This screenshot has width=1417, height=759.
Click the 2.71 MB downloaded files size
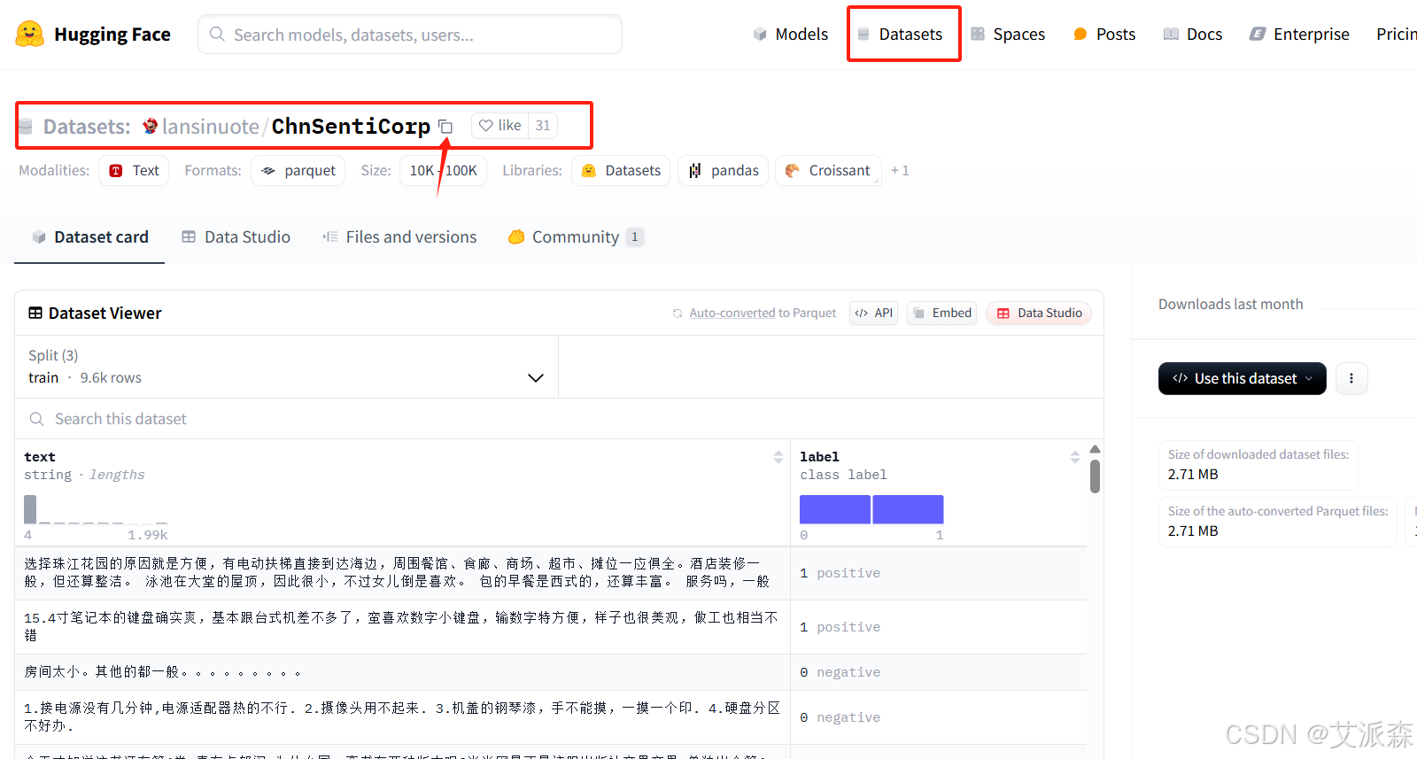pyautogui.click(x=1193, y=475)
